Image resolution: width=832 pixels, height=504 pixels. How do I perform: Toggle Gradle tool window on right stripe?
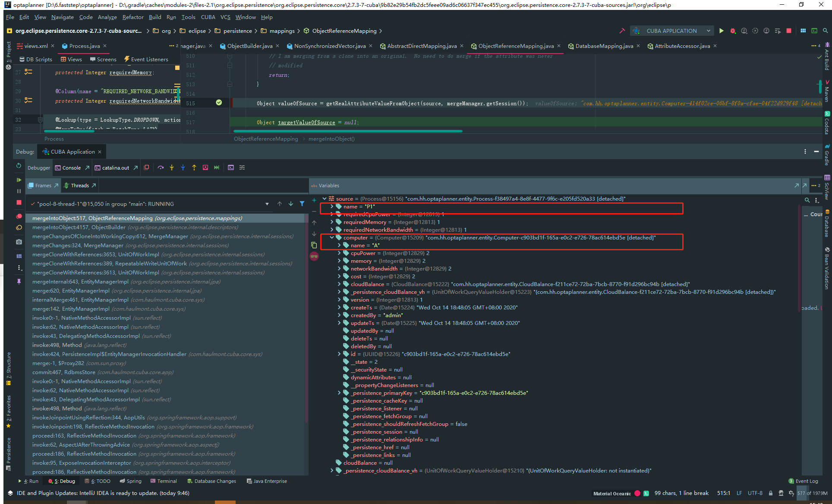(x=827, y=155)
